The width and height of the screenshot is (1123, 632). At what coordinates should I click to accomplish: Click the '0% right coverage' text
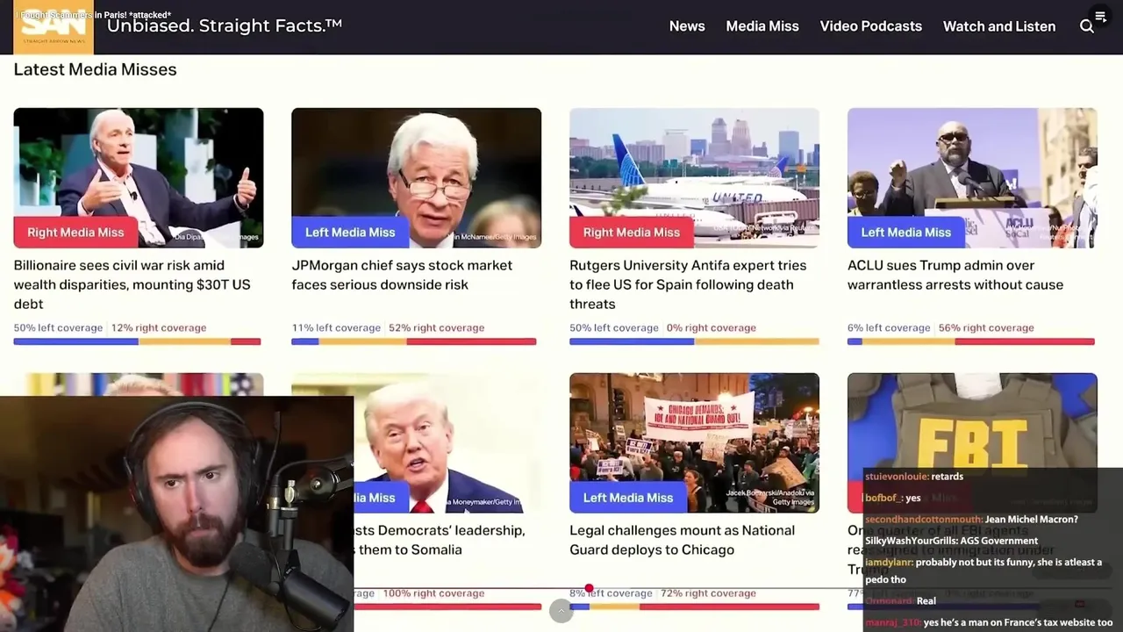click(711, 327)
